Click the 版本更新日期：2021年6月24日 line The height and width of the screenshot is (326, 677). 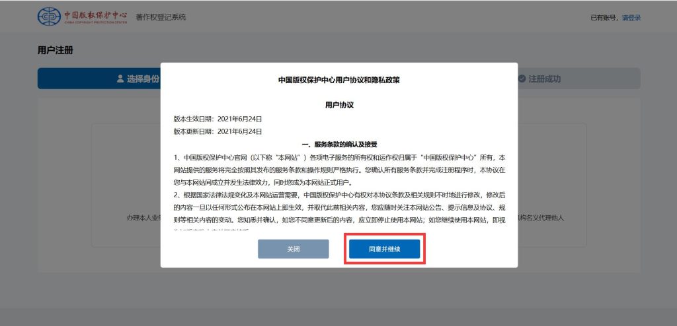218,131
